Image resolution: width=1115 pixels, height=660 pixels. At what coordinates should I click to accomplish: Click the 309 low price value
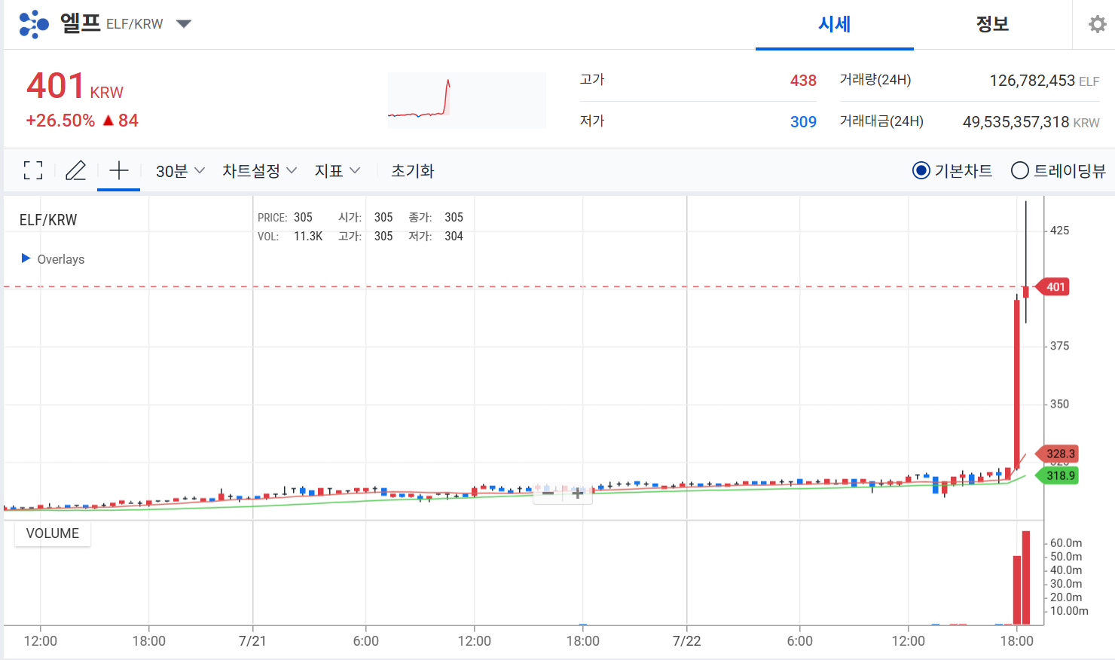point(803,122)
